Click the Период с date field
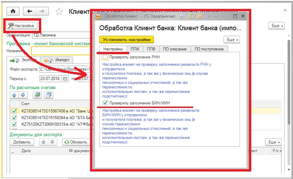 (x=50, y=79)
